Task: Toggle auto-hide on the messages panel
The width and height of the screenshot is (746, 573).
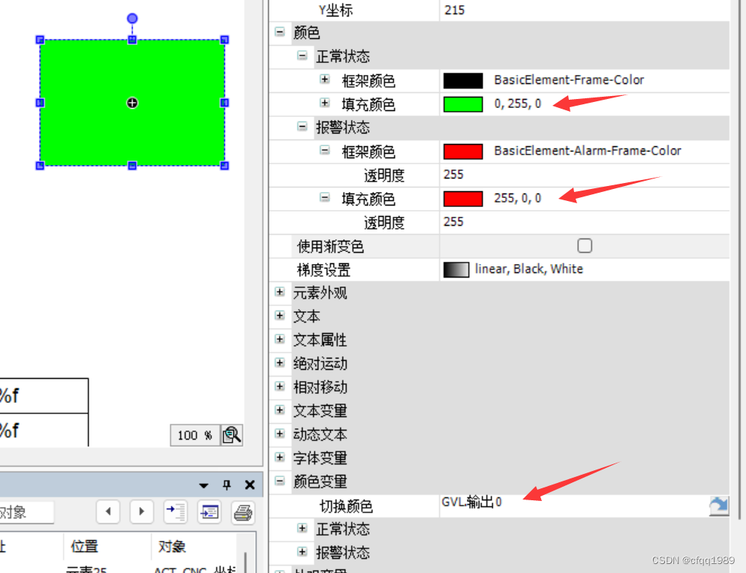Action: [226, 485]
